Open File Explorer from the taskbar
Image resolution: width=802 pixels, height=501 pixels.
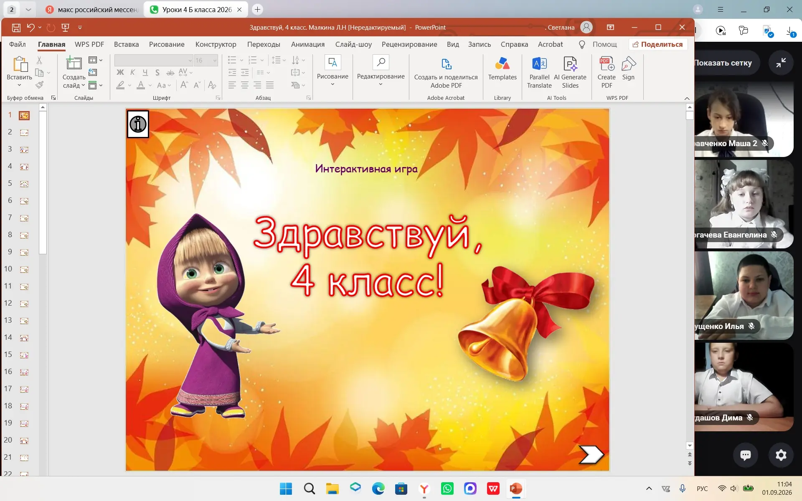coord(332,488)
